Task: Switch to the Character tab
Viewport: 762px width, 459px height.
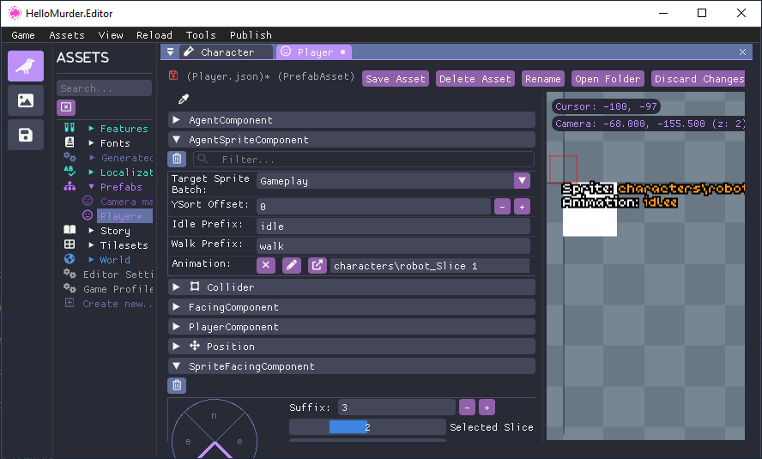Action: [x=227, y=52]
